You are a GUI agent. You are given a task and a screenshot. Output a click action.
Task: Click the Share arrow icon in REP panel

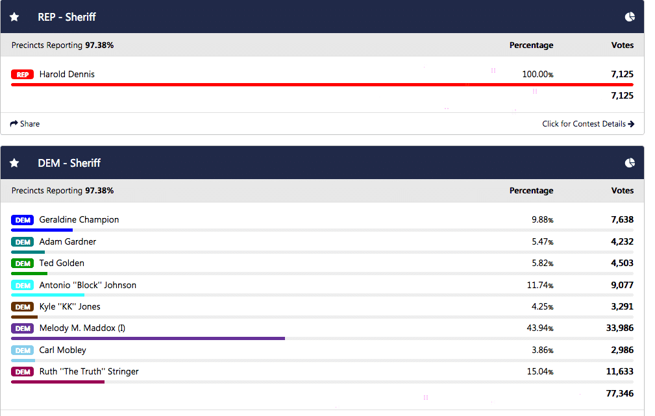[x=14, y=123]
